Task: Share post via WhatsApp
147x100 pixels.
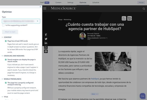Action: (x=46, y=47)
